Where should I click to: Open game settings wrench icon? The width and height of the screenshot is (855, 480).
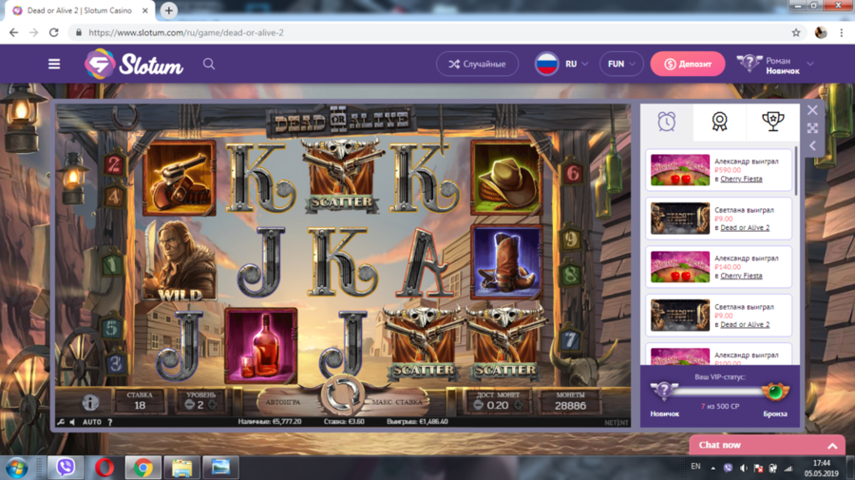(x=61, y=422)
